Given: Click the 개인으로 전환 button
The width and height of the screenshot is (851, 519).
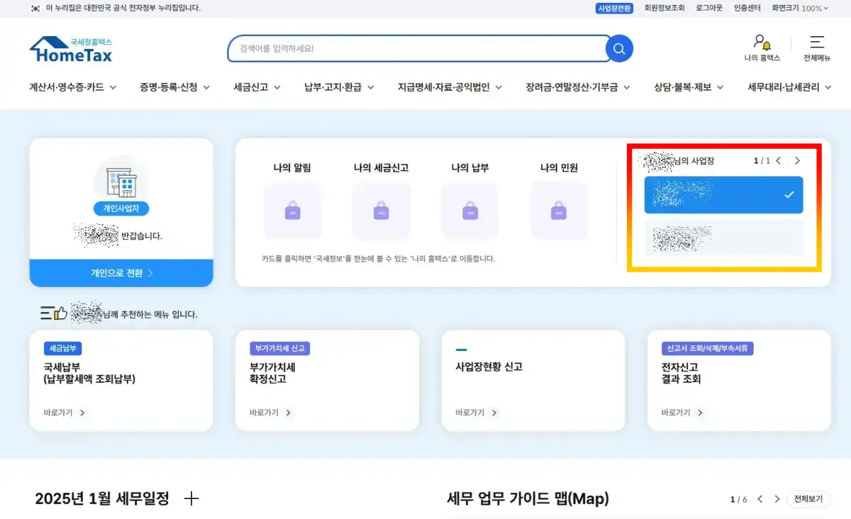Looking at the screenshot, I should pos(121,272).
